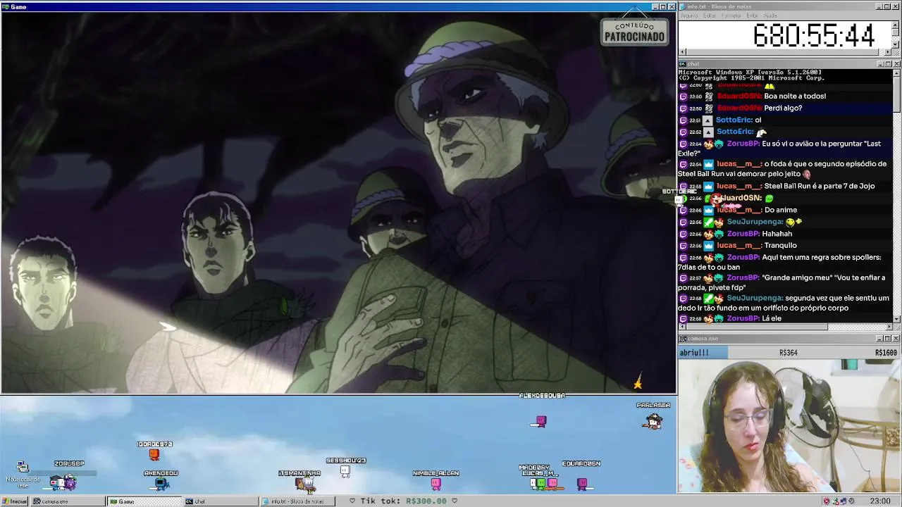Switch to the chat taskbar button

pos(220,501)
